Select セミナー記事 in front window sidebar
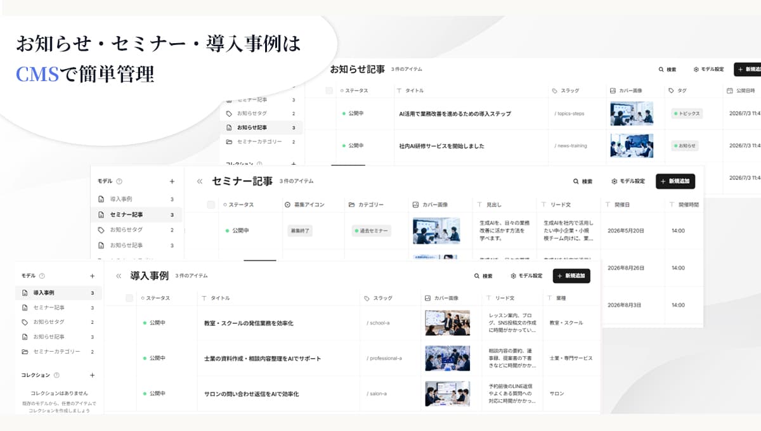Image resolution: width=761 pixels, height=431 pixels. tap(58, 307)
